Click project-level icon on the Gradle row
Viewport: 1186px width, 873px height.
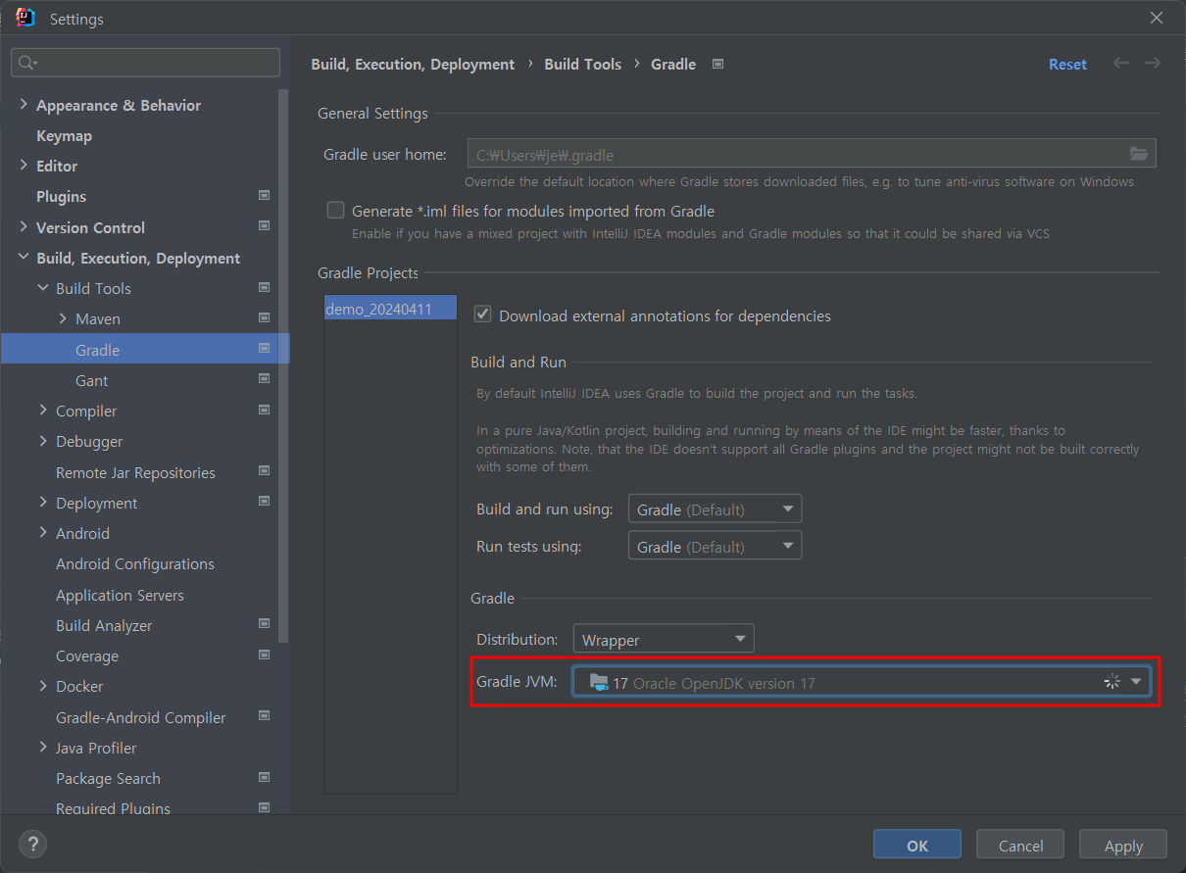click(264, 349)
